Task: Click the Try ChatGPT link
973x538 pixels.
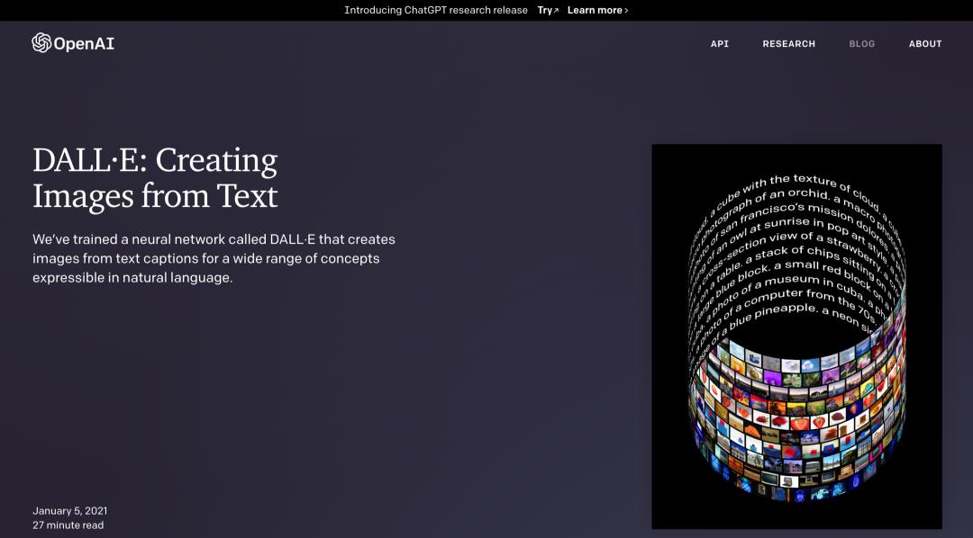Action: coord(548,10)
